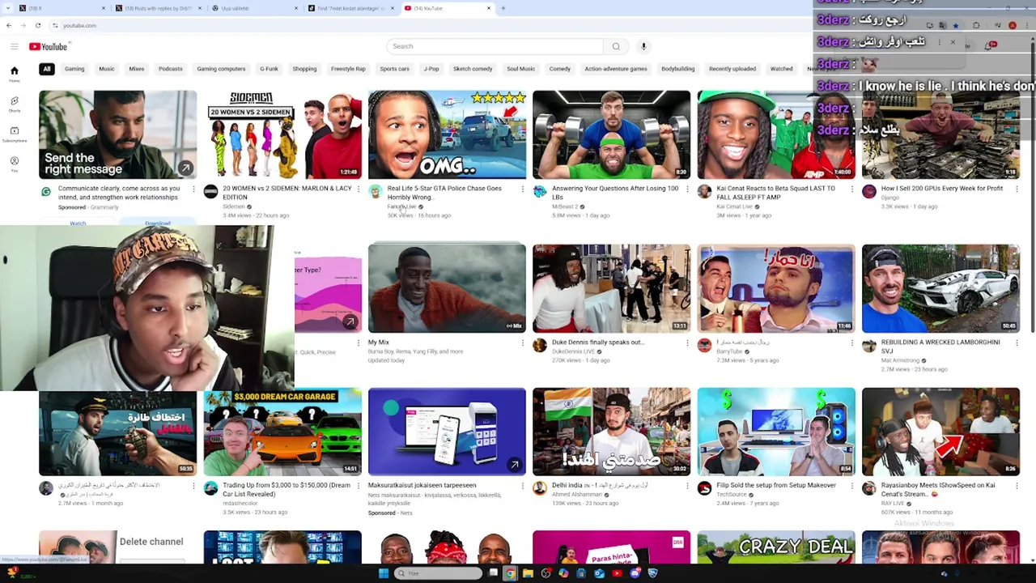The width and height of the screenshot is (1036, 583).
Task: Open Discord from the taskbar
Action: [x=635, y=573]
